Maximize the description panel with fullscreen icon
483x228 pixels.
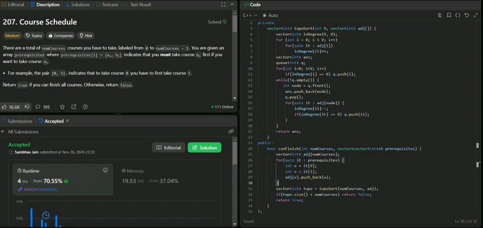(223, 5)
